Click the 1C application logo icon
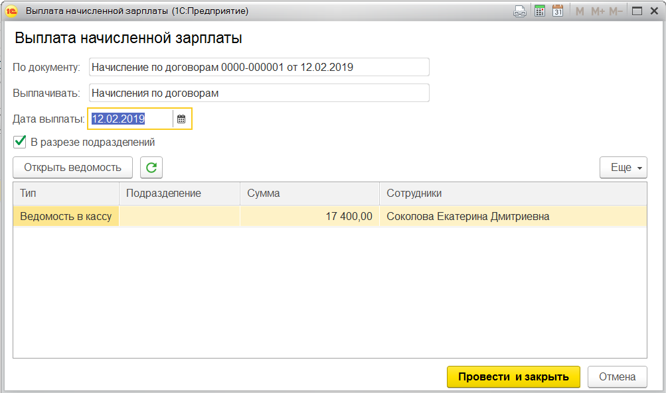 pyautogui.click(x=11, y=11)
